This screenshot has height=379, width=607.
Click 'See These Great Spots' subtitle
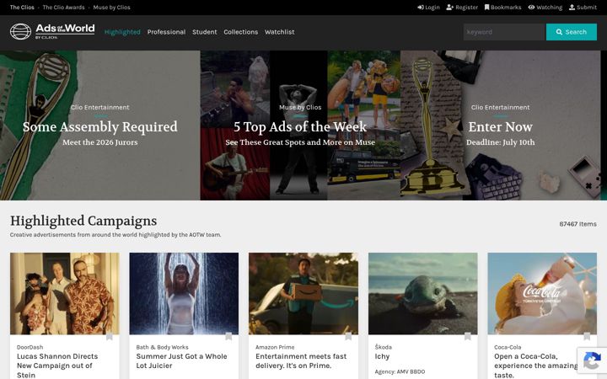300,142
